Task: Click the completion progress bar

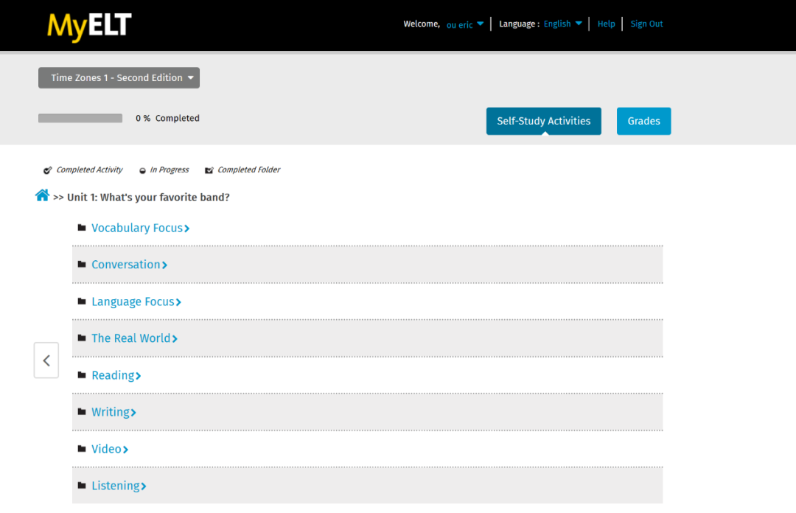Action: point(80,119)
